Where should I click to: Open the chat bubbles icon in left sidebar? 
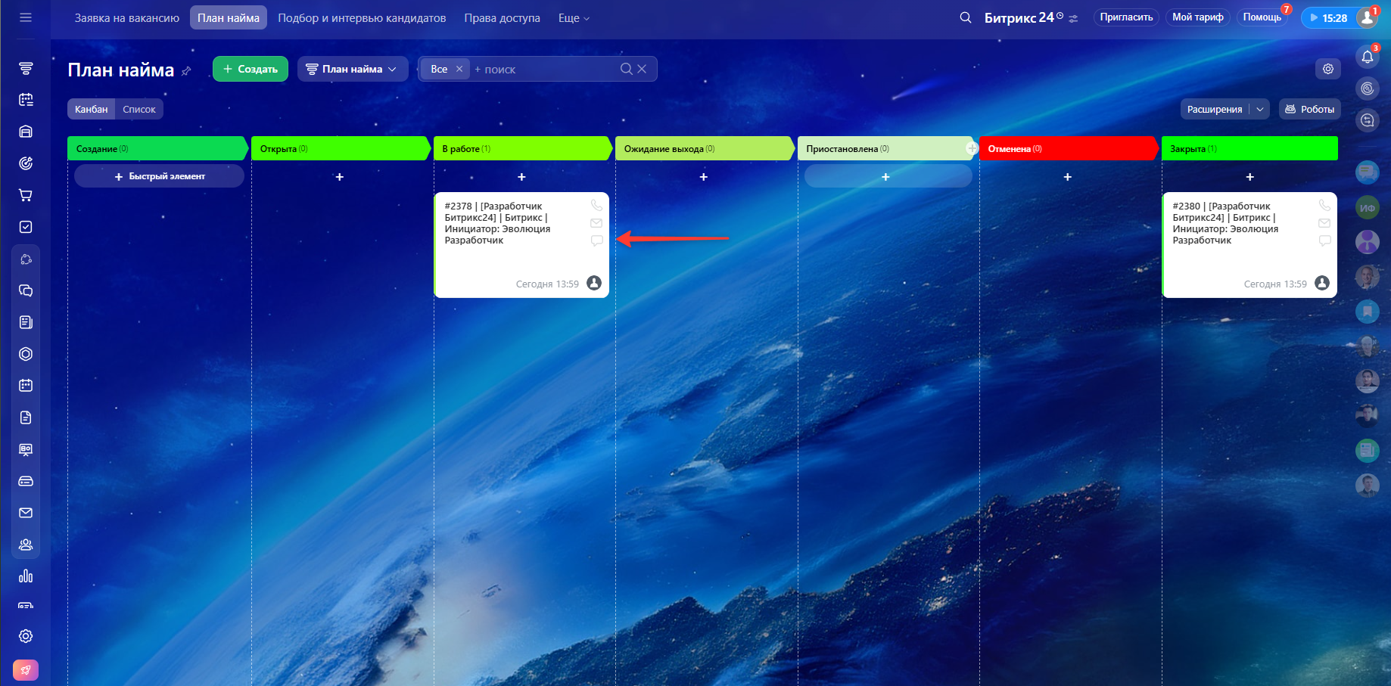point(26,290)
